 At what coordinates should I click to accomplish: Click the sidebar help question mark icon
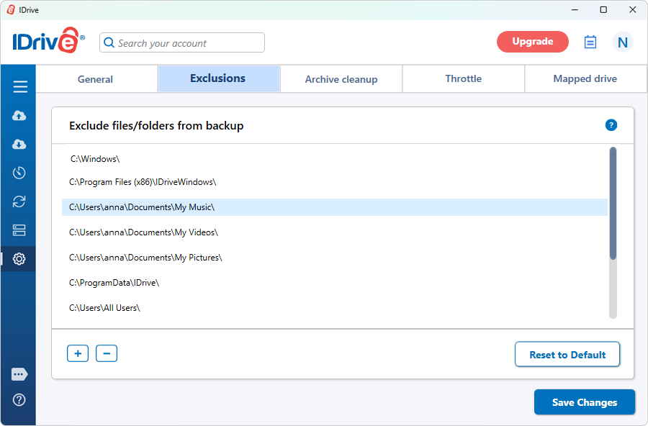tap(19, 399)
